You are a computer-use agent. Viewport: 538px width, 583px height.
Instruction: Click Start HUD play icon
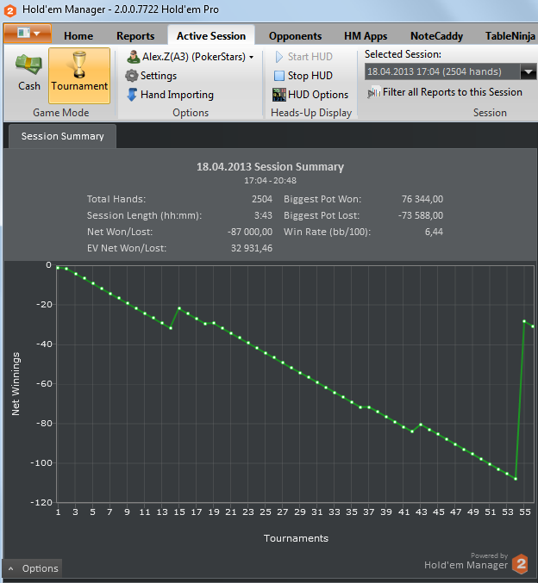[x=278, y=57]
